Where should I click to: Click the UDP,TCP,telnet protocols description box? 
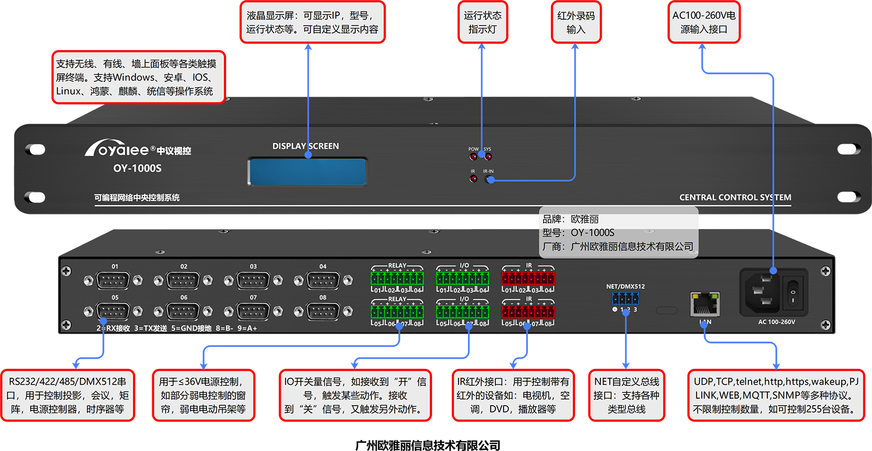[x=775, y=395]
